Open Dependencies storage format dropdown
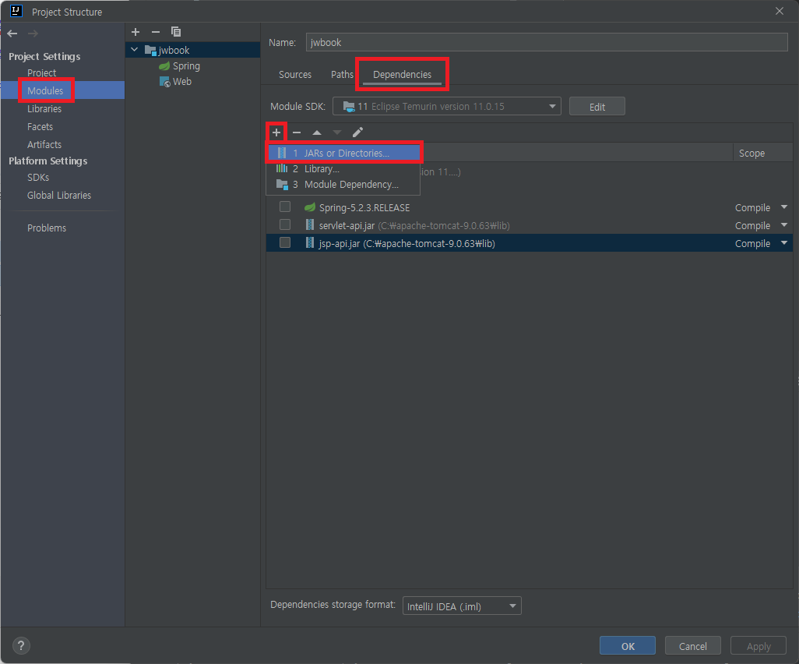799x664 pixels. click(462, 606)
